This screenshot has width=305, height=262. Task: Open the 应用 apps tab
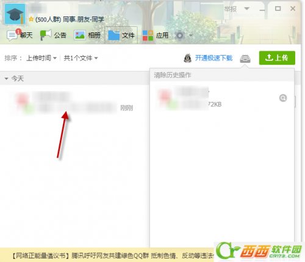tap(156, 35)
